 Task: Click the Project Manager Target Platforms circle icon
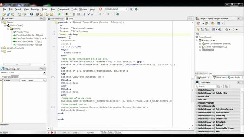pos(234,29)
